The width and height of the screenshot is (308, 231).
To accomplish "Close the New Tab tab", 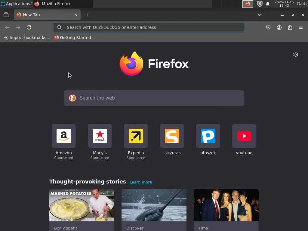I will 75,15.
